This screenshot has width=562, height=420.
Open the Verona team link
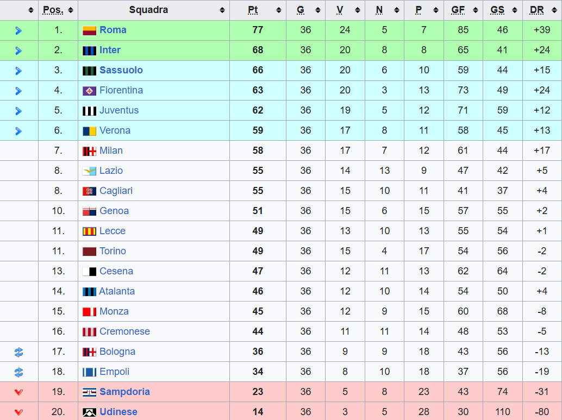pyautogui.click(x=115, y=130)
